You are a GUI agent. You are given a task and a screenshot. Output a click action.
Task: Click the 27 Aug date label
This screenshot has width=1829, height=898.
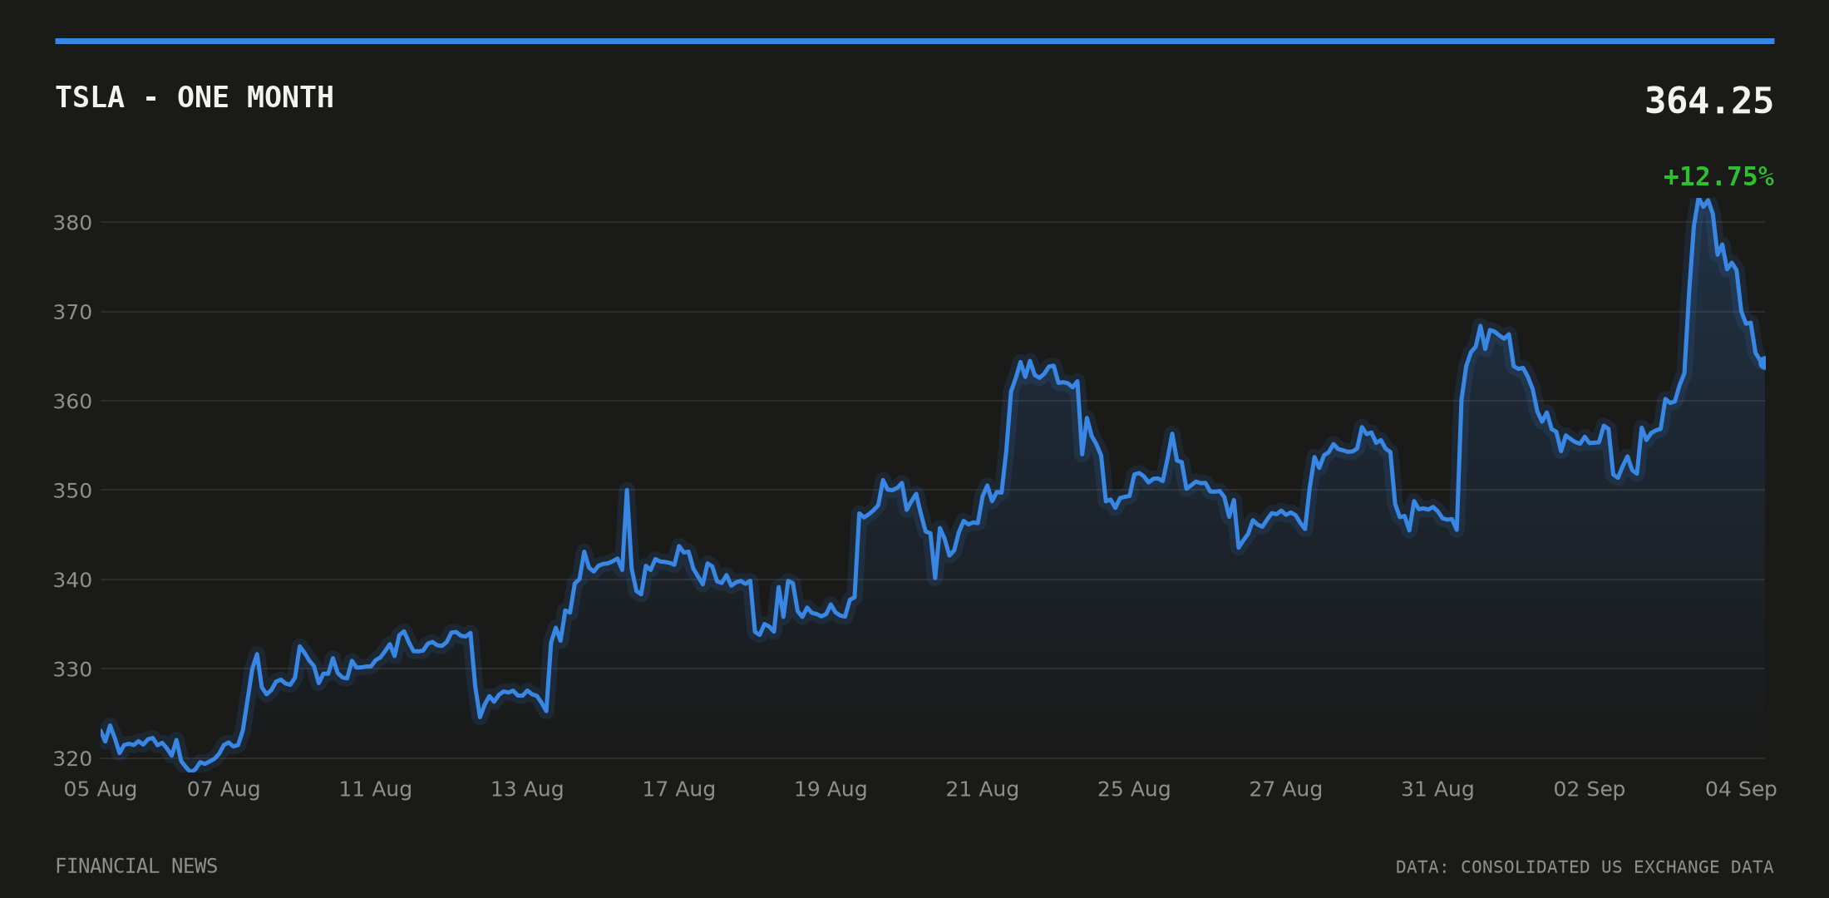coord(1285,789)
